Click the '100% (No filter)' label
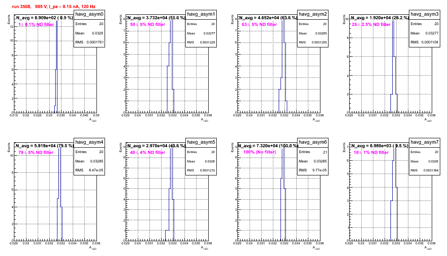 [260, 152]
